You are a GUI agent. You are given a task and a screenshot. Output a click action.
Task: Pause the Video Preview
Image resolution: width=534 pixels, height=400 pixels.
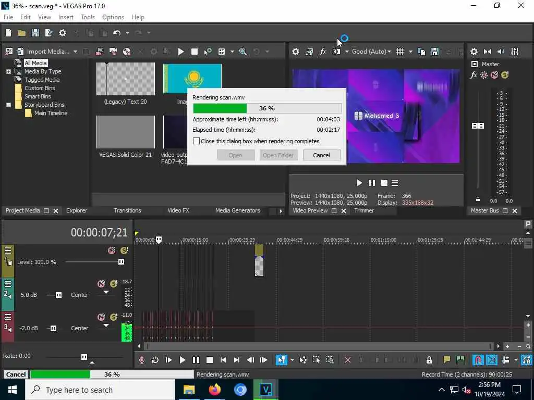coord(371,183)
